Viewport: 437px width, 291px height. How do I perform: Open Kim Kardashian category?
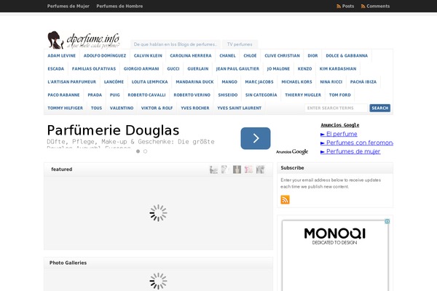338,69
